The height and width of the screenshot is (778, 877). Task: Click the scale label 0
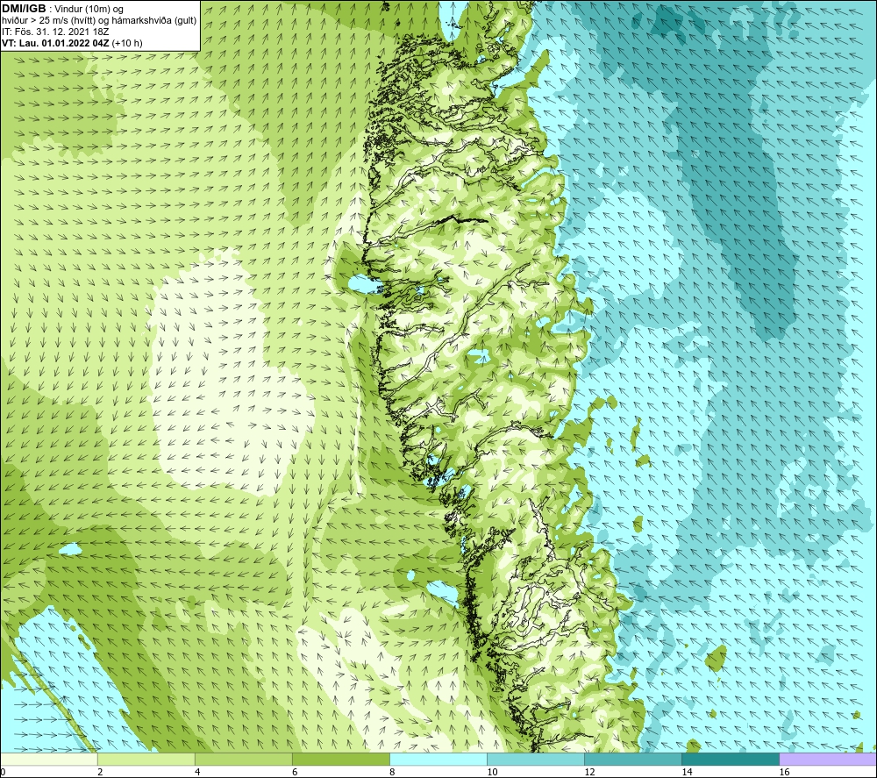(x=4, y=773)
